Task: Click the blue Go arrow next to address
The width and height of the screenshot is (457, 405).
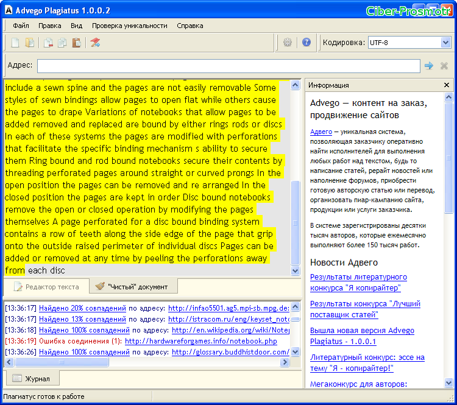Action: click(429, 66)
